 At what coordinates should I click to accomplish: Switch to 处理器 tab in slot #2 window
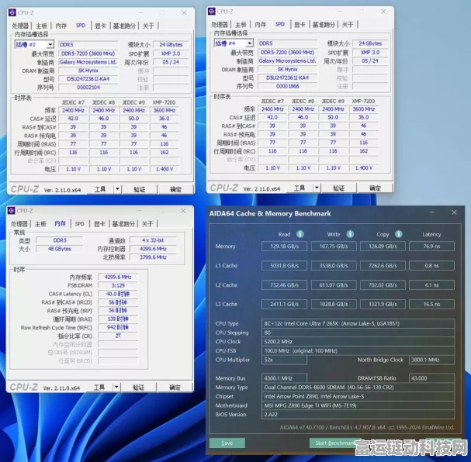pos(20,26)
